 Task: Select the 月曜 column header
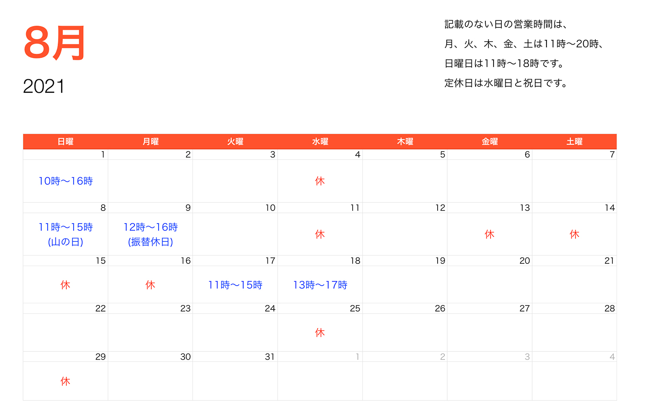point(150,141)
